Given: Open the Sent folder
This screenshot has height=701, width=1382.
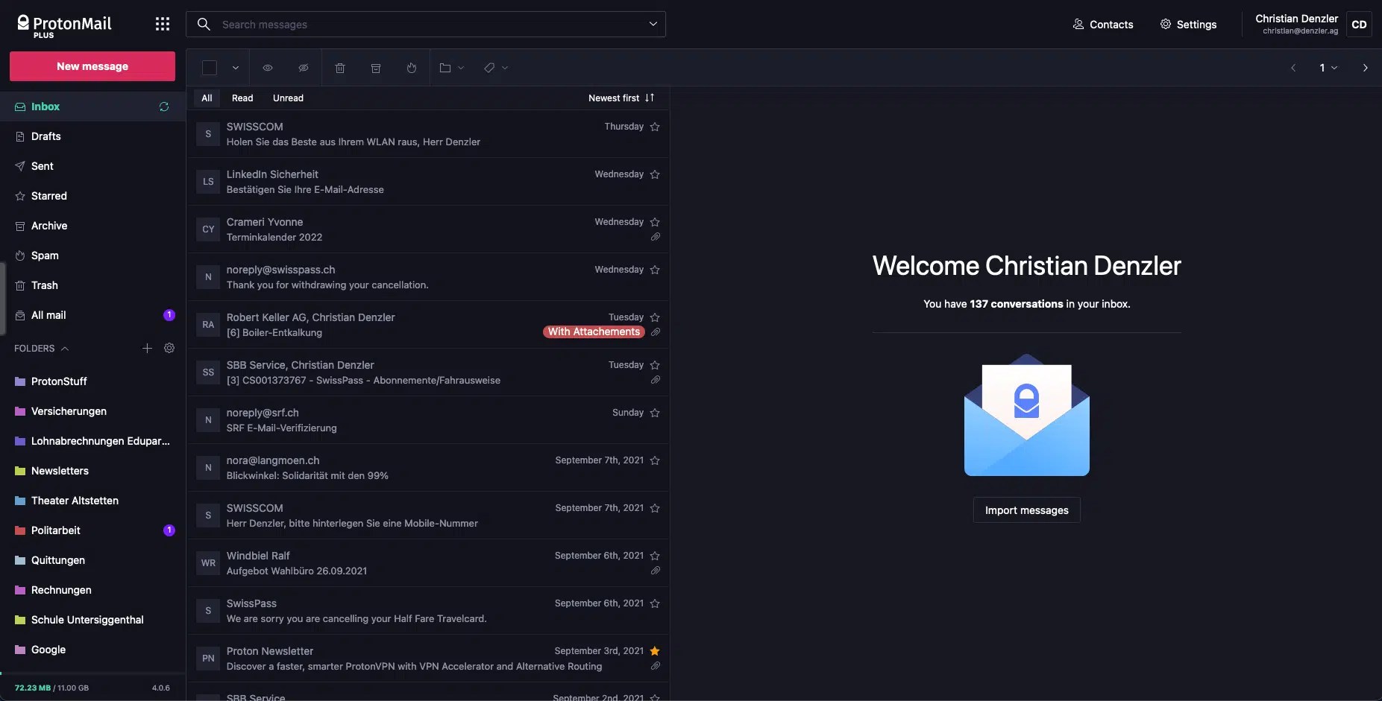Looking at the screenshot, I should click(x=92, y=166).
